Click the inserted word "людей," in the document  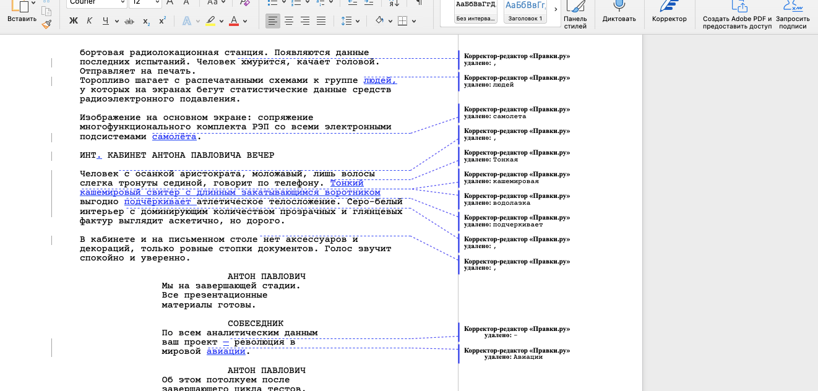click(380, 80)
